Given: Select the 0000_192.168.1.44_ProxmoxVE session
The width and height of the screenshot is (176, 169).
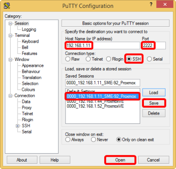Looking at the screenshot, I should [x=103, y=101].
